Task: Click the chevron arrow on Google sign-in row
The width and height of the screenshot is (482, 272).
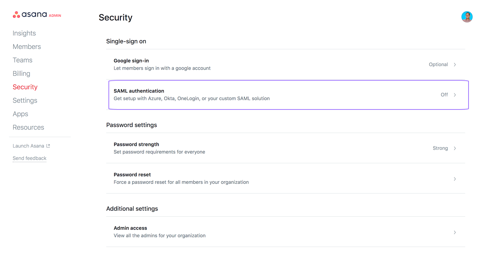Action: (455, 65)
